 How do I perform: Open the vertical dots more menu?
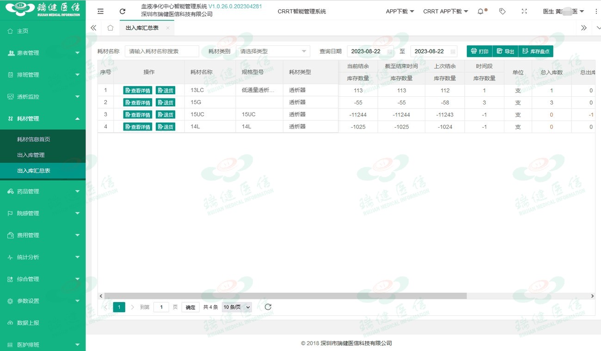tap(596, 12)
